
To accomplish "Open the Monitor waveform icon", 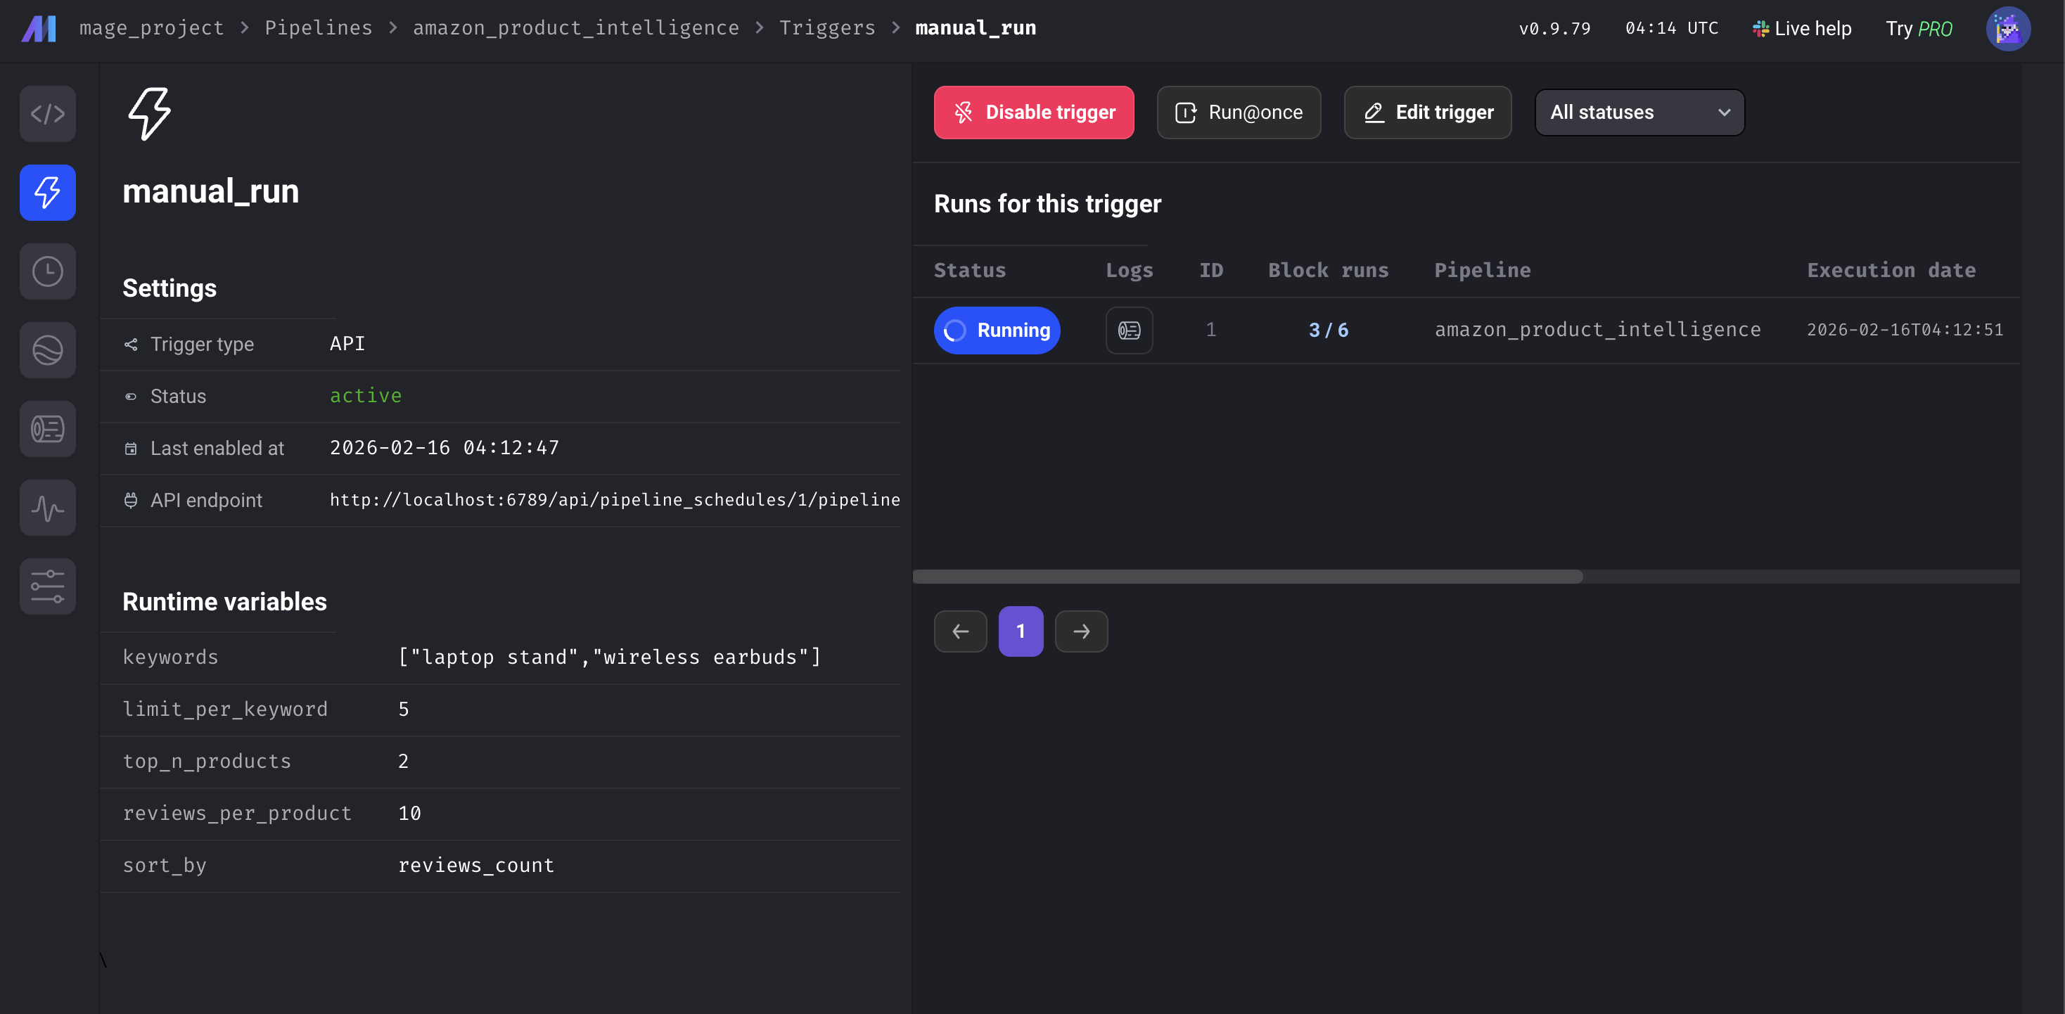I will pyautogui.click(x=47, y=506).
